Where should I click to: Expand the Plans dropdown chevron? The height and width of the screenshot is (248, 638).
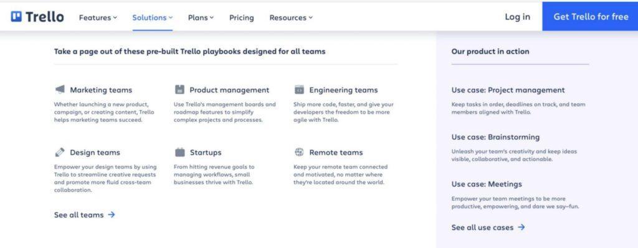pos(212,17)
